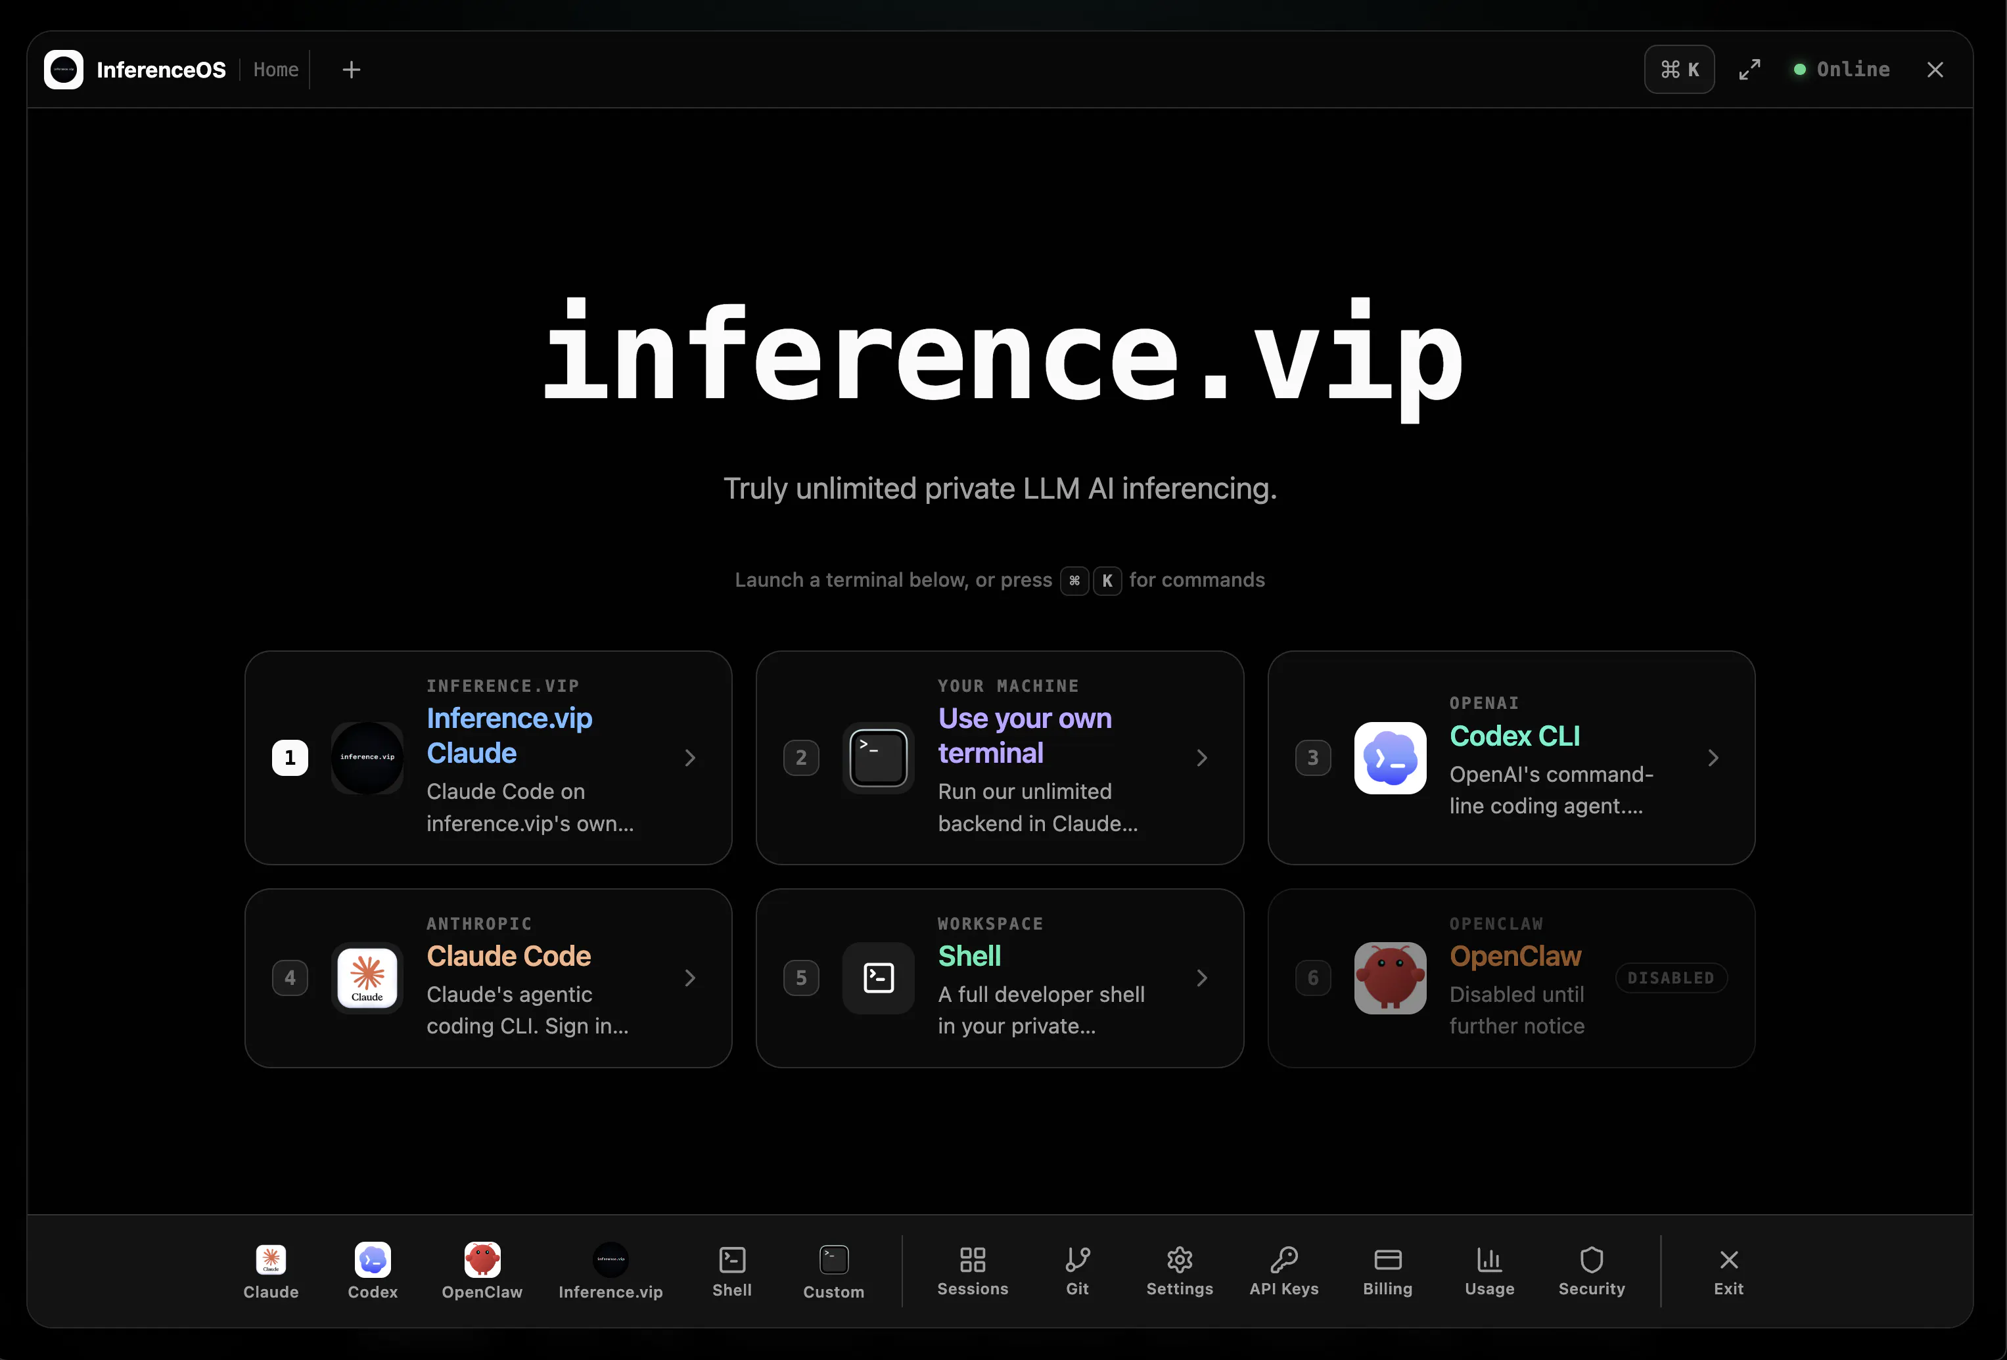The width and height of the screenshot is (2007, 1360).
Task: Click the Claude starburst icon on card 4
Action: pyautogui.click(x=367, y=978)
